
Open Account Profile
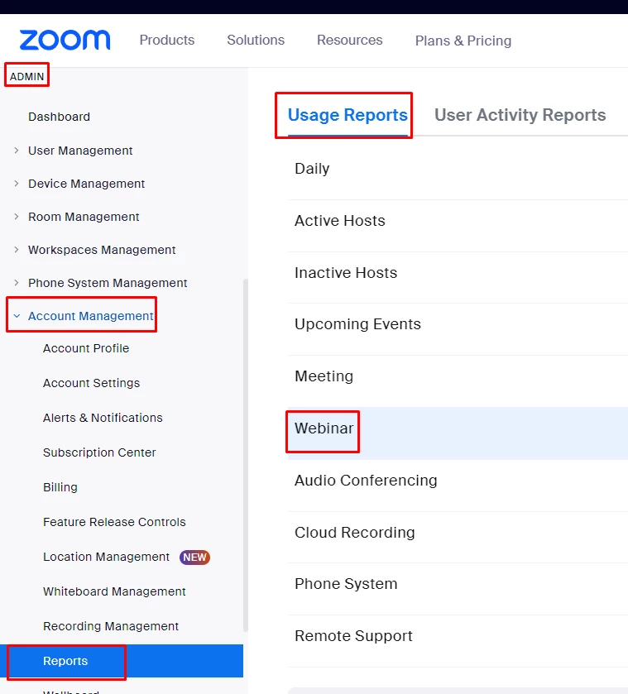(x=86, y=348)
